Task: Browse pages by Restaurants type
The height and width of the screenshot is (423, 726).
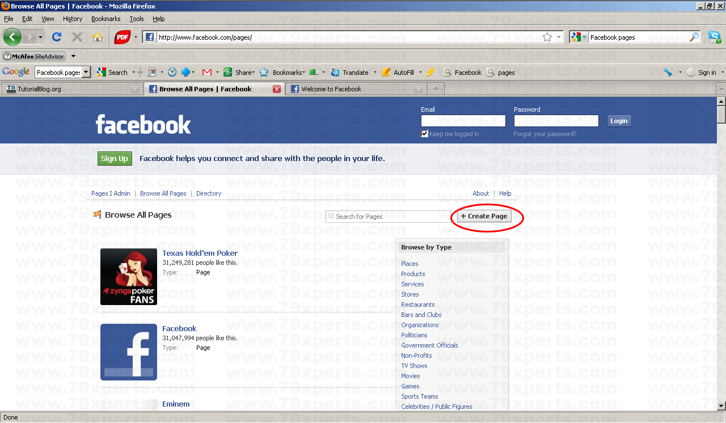Action: pyautogui.click(x=418, y=304)
